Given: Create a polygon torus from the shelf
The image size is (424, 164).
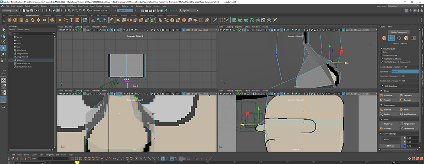Looking at the screenshot, I should tap(32, 20).
